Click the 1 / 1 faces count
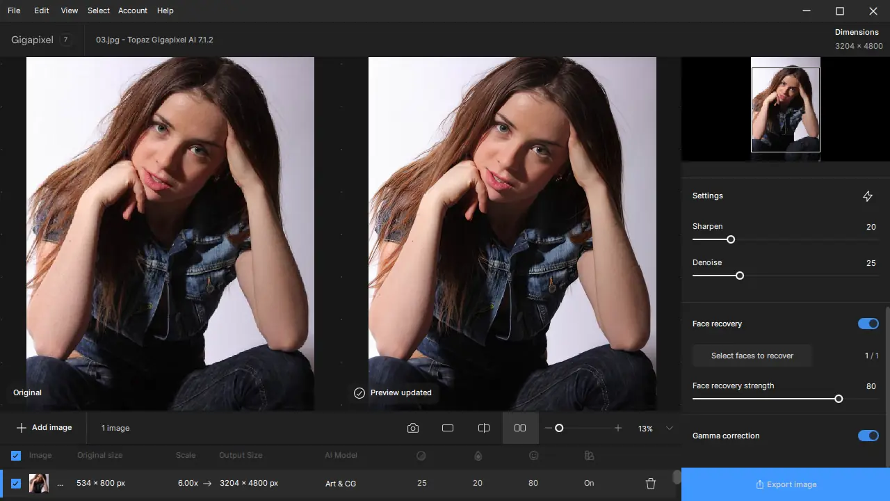This screenshot has width=890, height=501. [872, 356]
